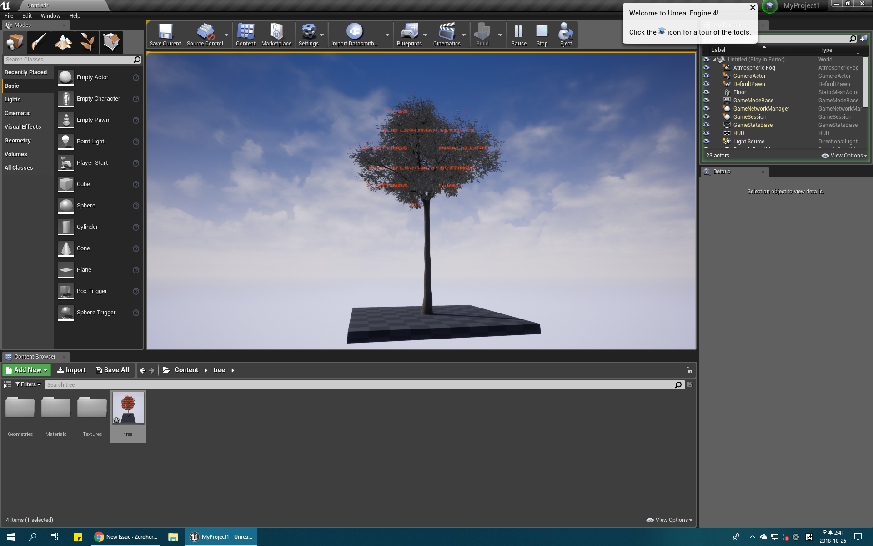
Task: Open Source Control toolbar icon
Action: (205, 35)
